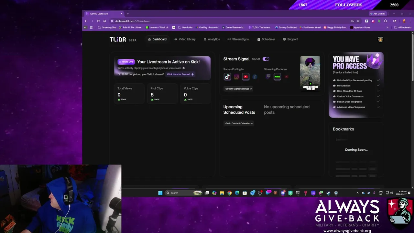This screenshot has width=414, height=233.
Task: Toggle YouTube social posting icon
Action: pos(245,77)
